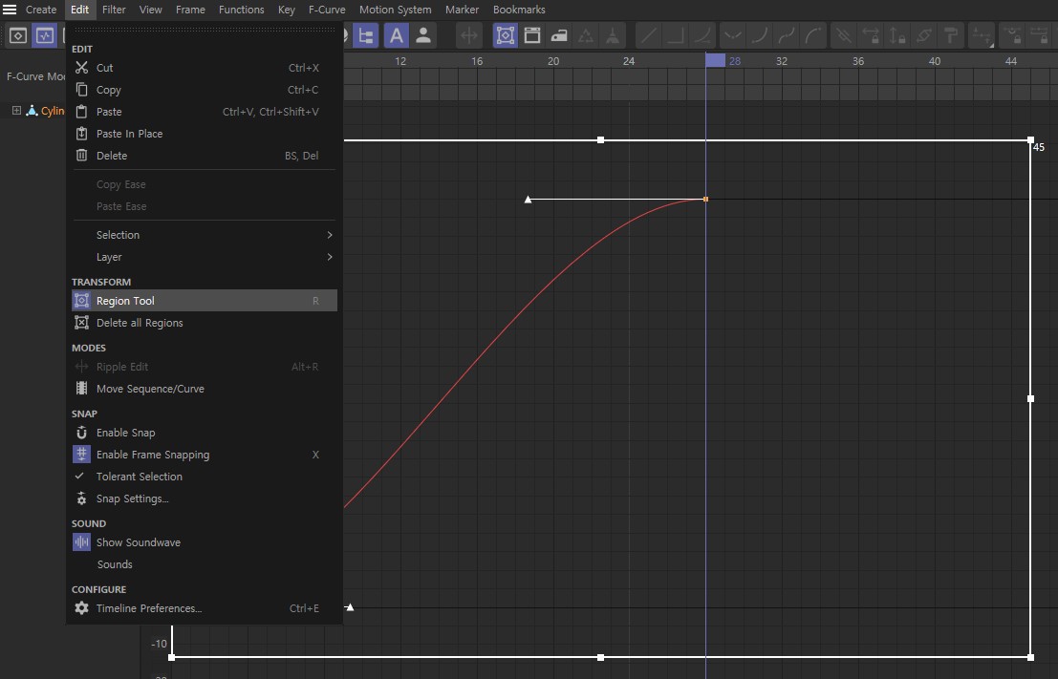1058x679 pixels.
Task: Click the Cylinder object icon in the tree
Action: [32, 111]
